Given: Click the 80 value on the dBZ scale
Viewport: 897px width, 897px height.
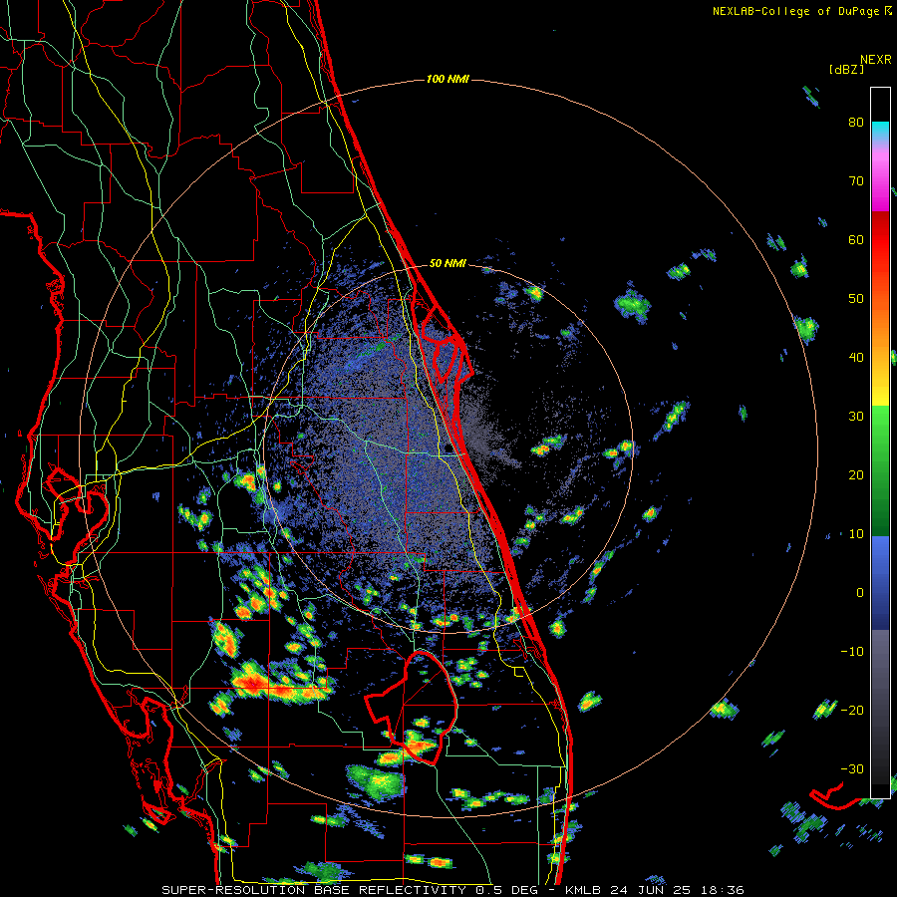Looking at the screenshot, I should [x=856, y=123].
